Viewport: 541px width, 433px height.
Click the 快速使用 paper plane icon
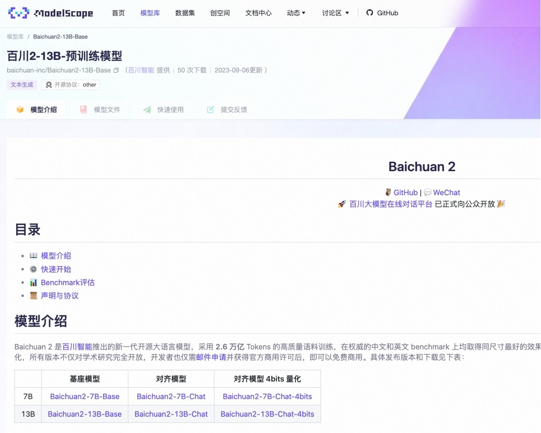click(x=147, y=109)
